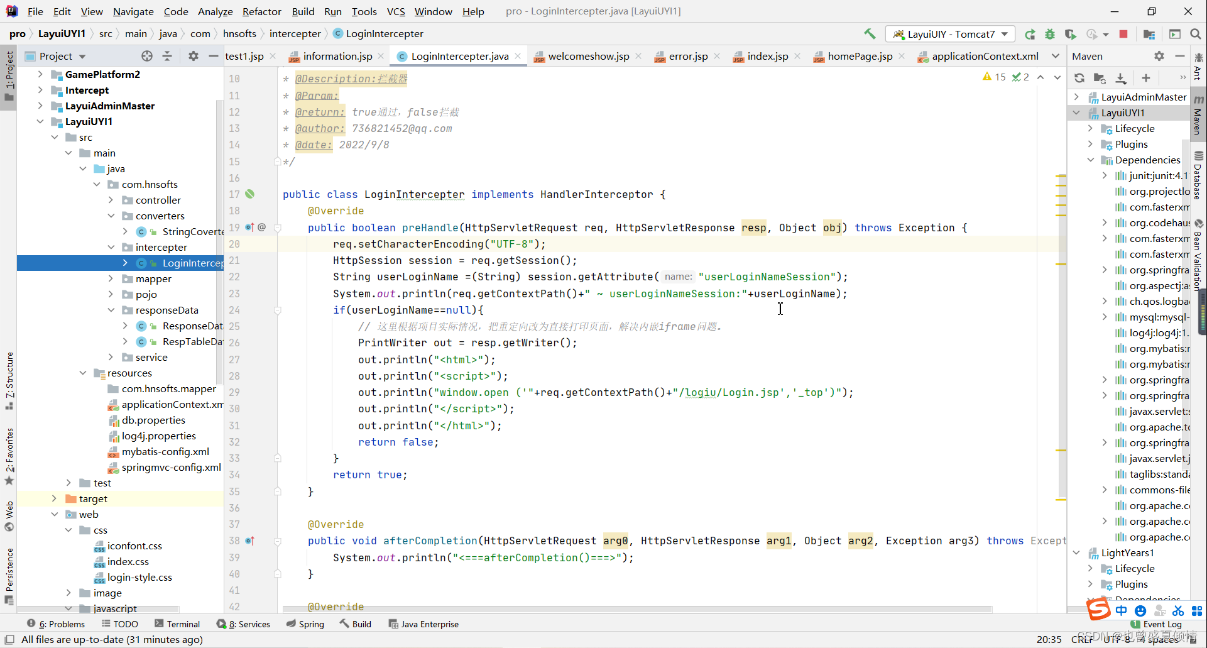Select login-style.css in project tree
The image size is (1207, 648).
coord(139,577)
